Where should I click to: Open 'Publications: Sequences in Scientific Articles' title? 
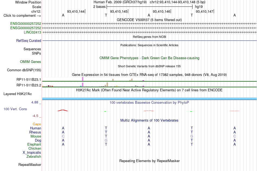point(149,45)
